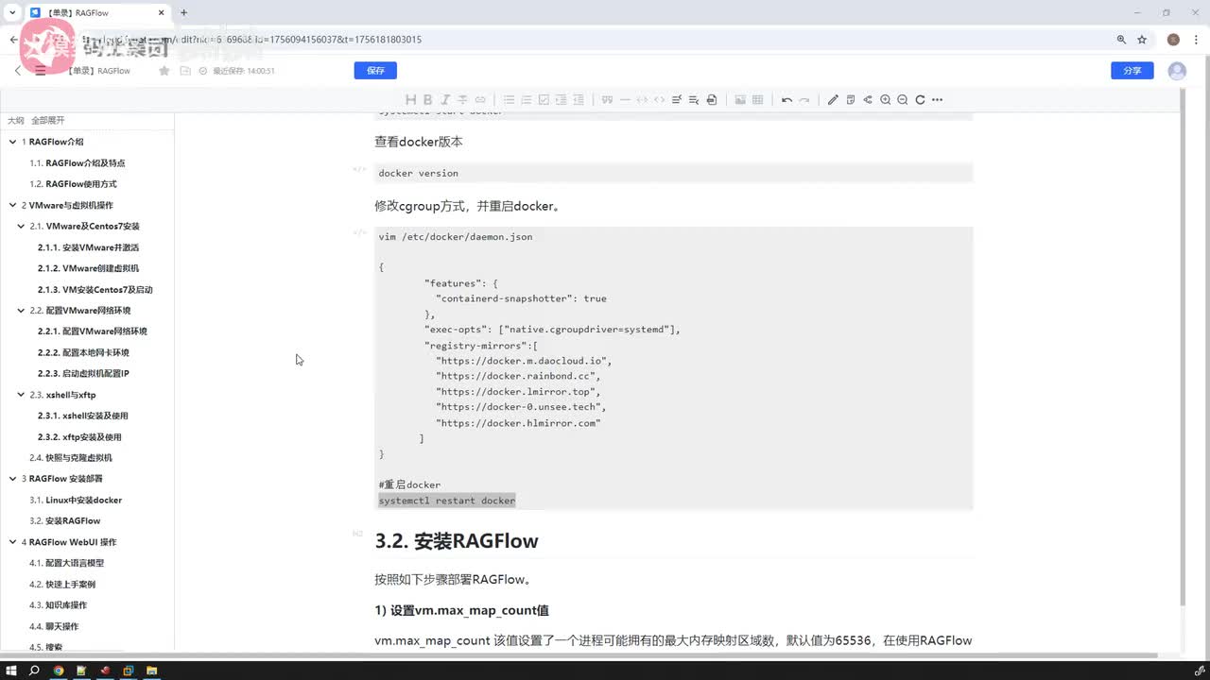Click the heading 3.2. 安装RAGFlow
The height and width of the screenshot is (680, 1210).
457,541
